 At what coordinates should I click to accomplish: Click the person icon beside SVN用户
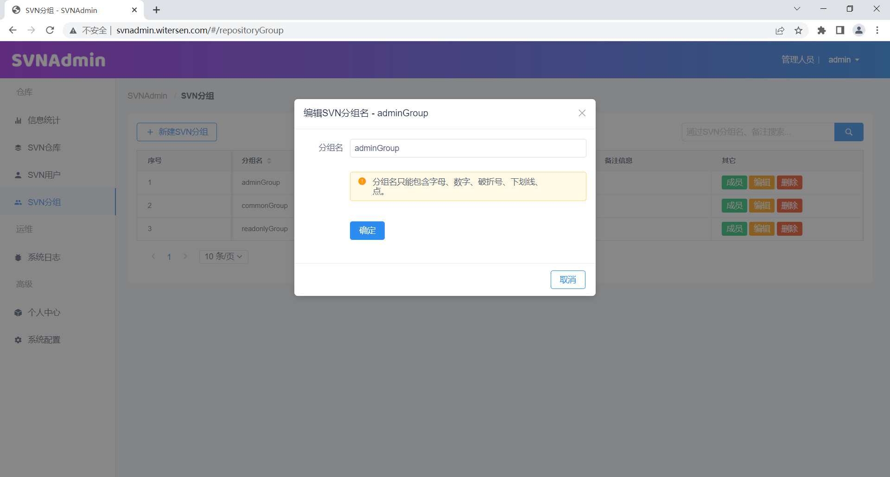[x=18, y=175]
